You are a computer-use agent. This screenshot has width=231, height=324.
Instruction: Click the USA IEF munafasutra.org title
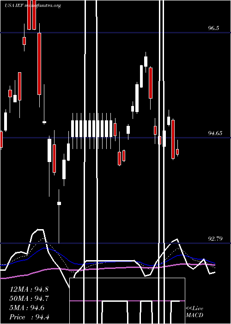33,6
